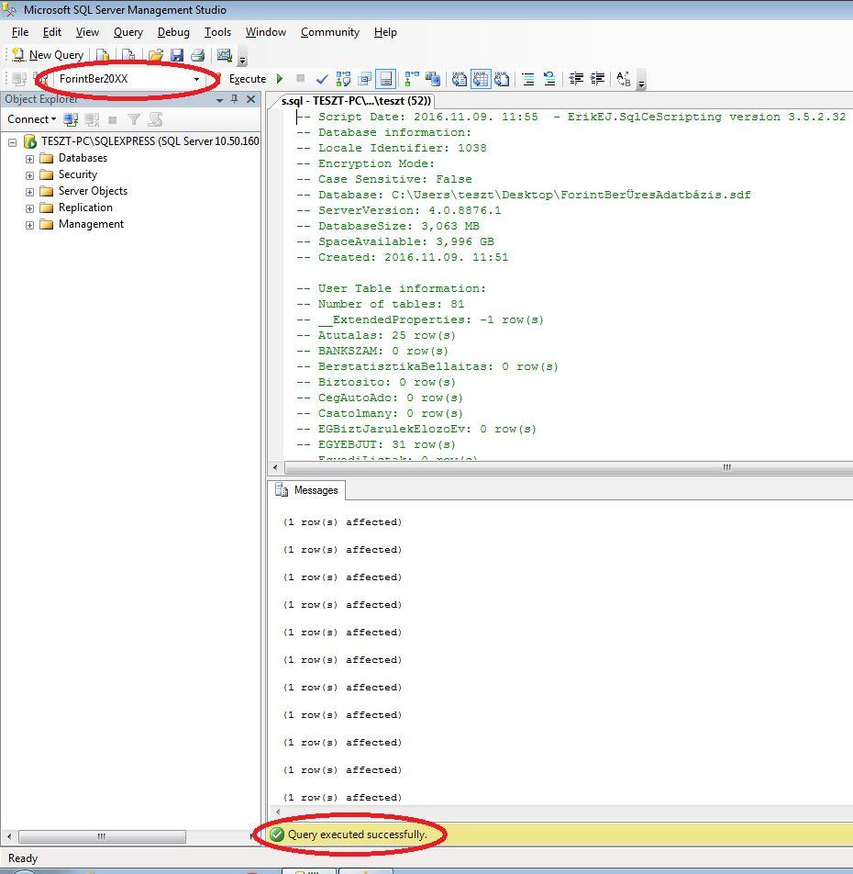Viewport: 853px width, 874px height.
Task: Expand the Databases folder
Action: [x=29, y=159]
